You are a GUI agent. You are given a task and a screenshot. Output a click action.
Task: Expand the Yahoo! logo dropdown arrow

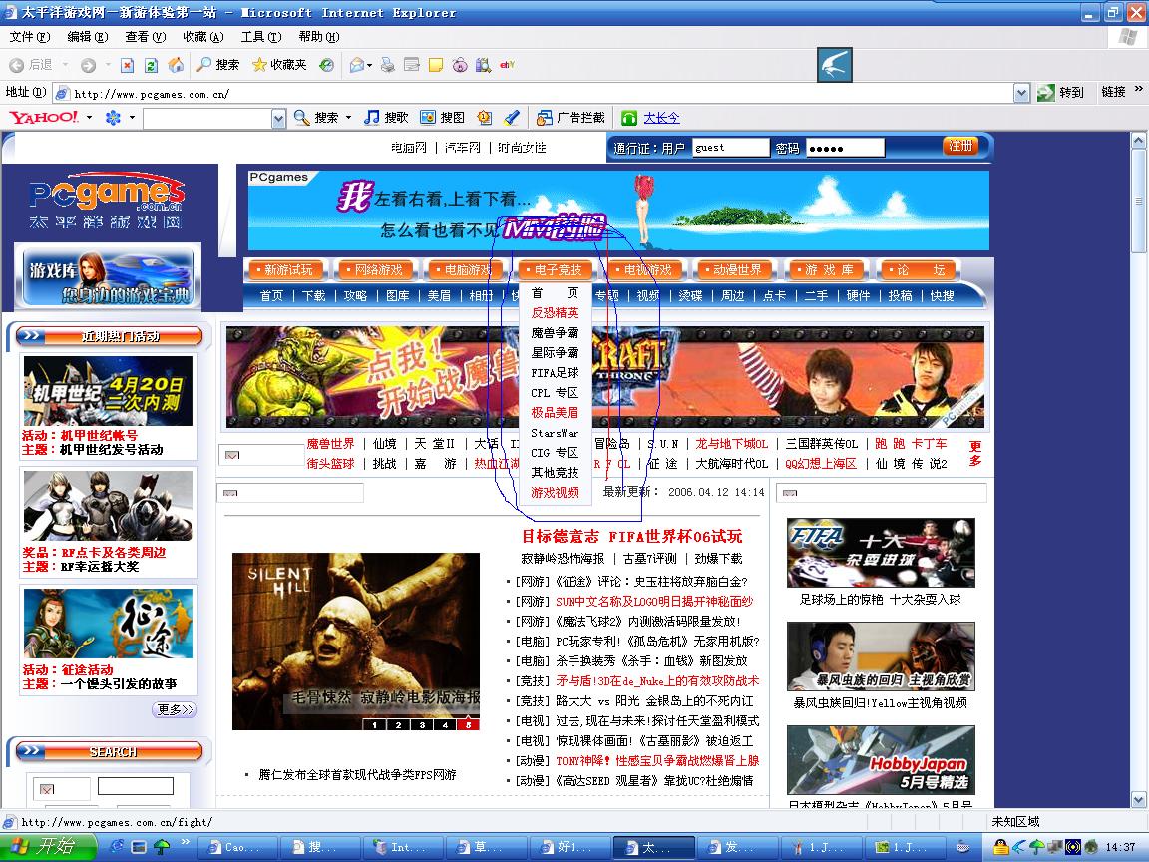pos(90,118)
